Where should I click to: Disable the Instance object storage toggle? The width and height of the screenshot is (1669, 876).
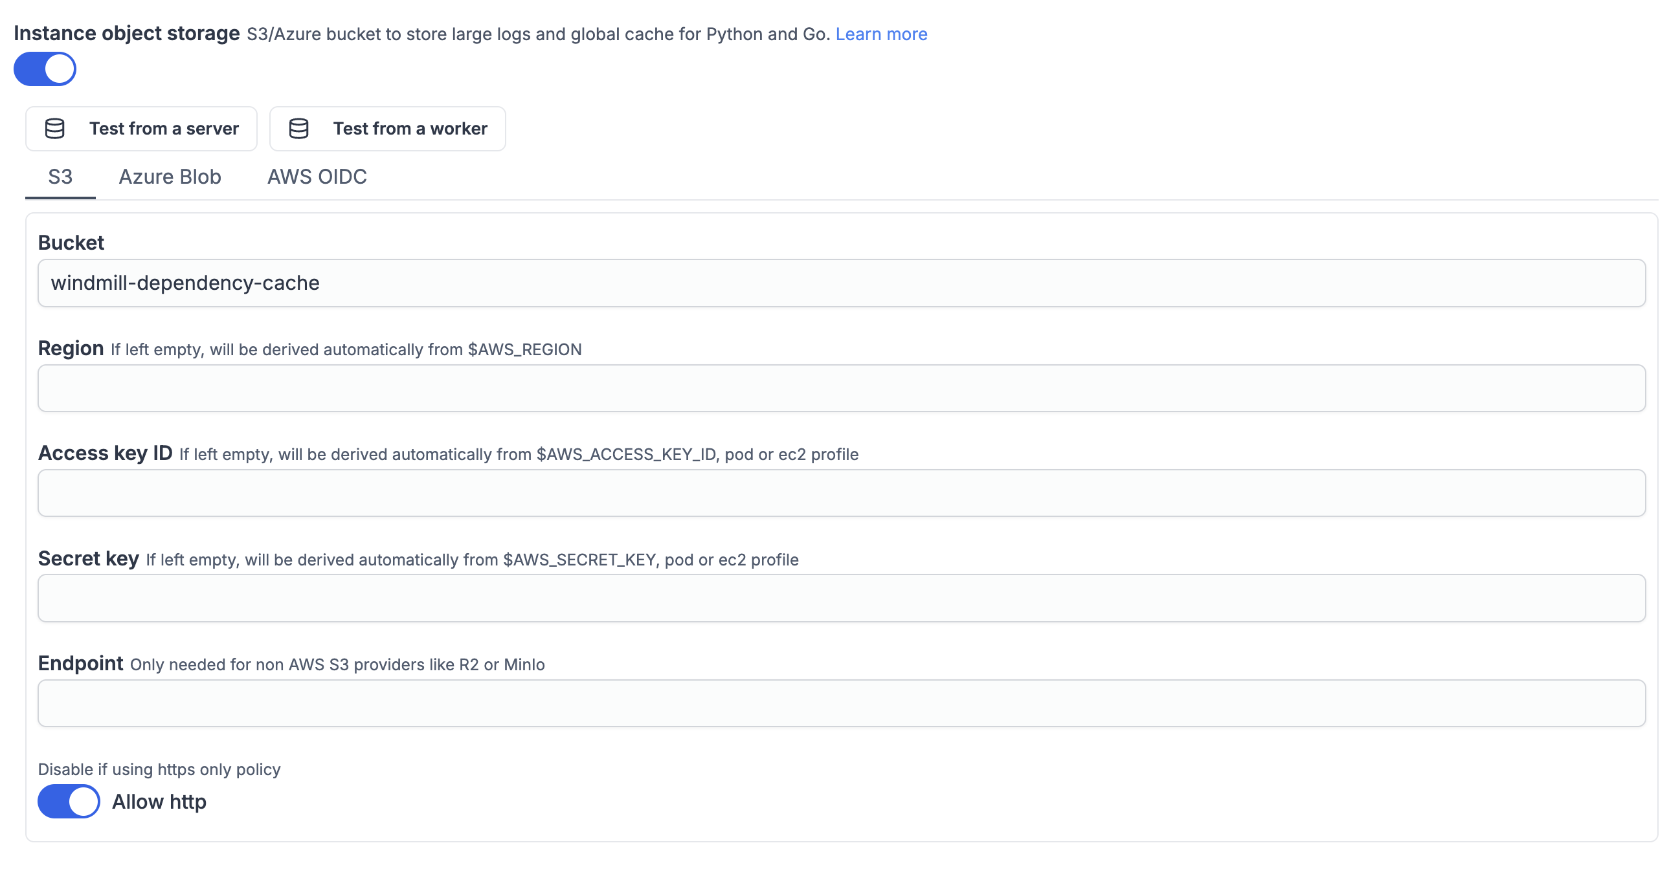point(45,68)
